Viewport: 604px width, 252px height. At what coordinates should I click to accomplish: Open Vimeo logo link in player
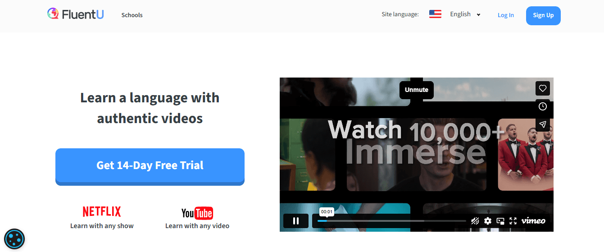533,221
